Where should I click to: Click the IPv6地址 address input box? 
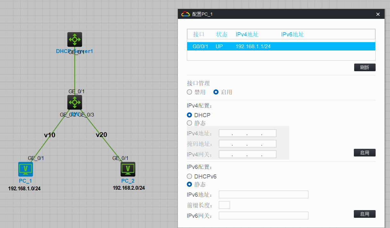tap(263, 194)
